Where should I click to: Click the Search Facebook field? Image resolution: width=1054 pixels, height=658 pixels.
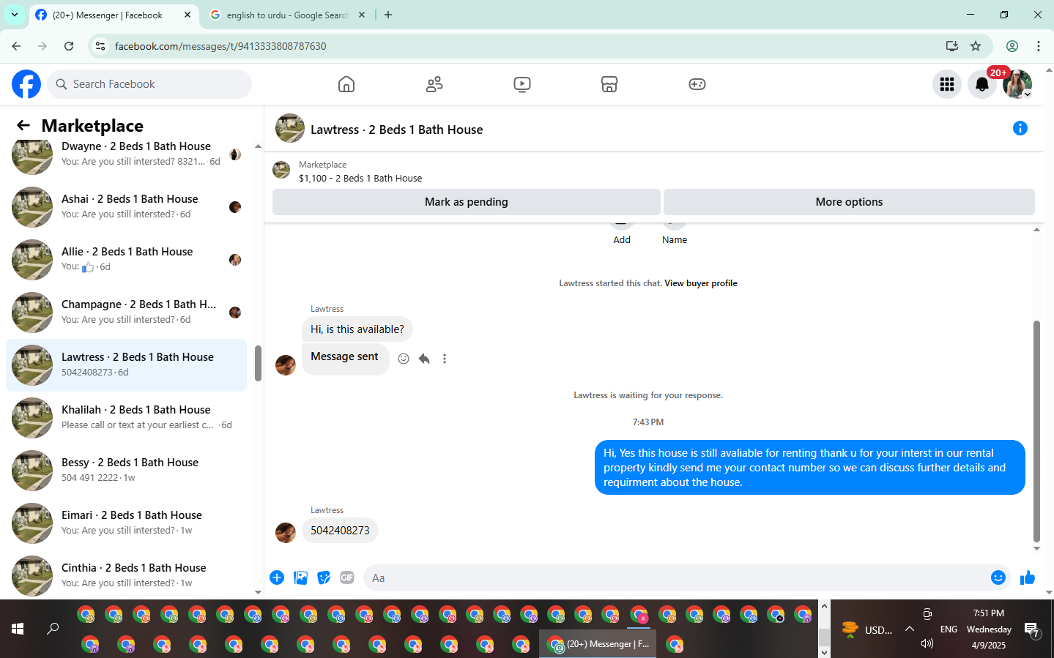149,84
